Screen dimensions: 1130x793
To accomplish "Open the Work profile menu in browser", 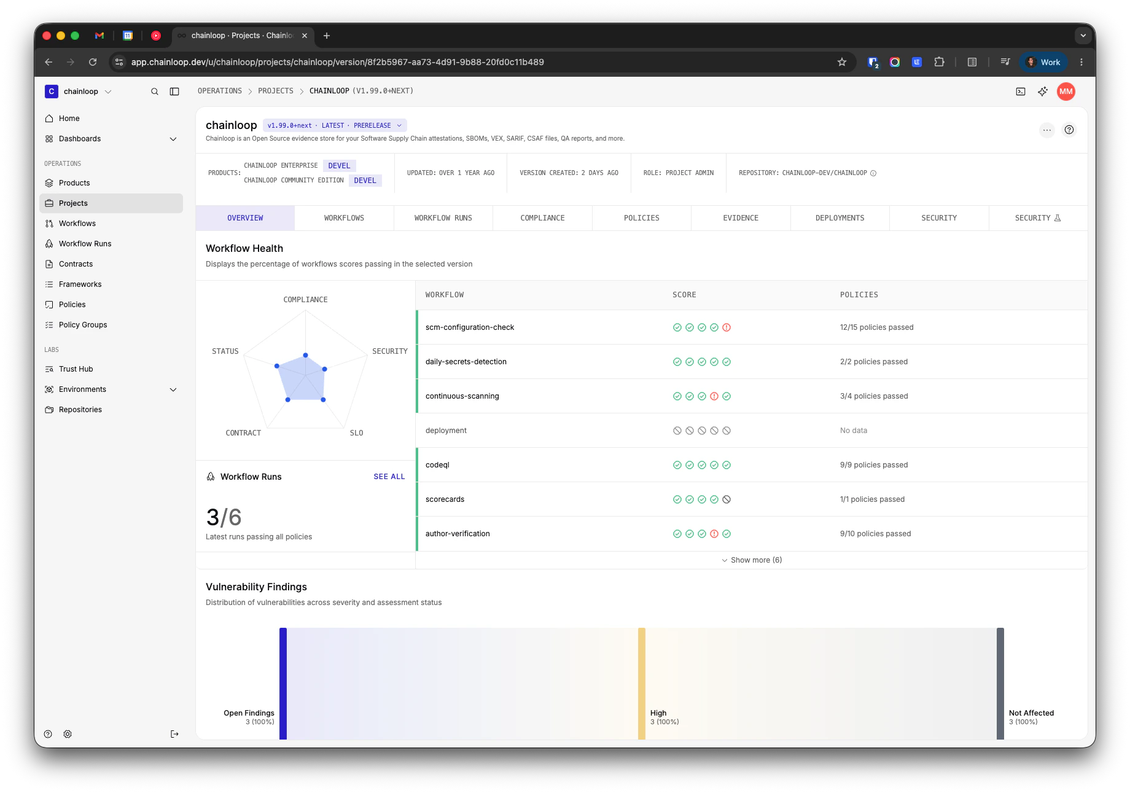I will tap(1044, 62).
